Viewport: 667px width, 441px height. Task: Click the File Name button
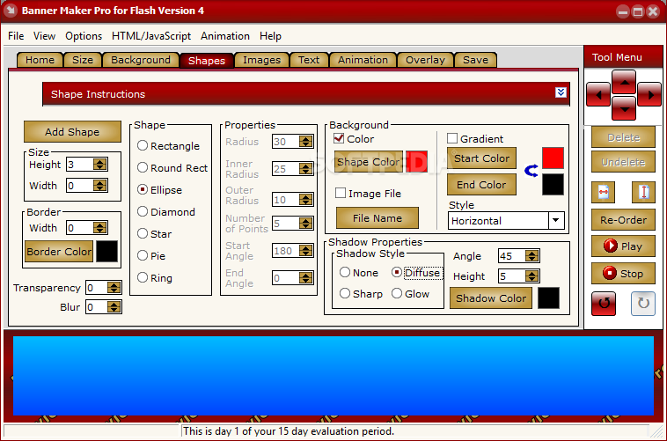point(377,218)
